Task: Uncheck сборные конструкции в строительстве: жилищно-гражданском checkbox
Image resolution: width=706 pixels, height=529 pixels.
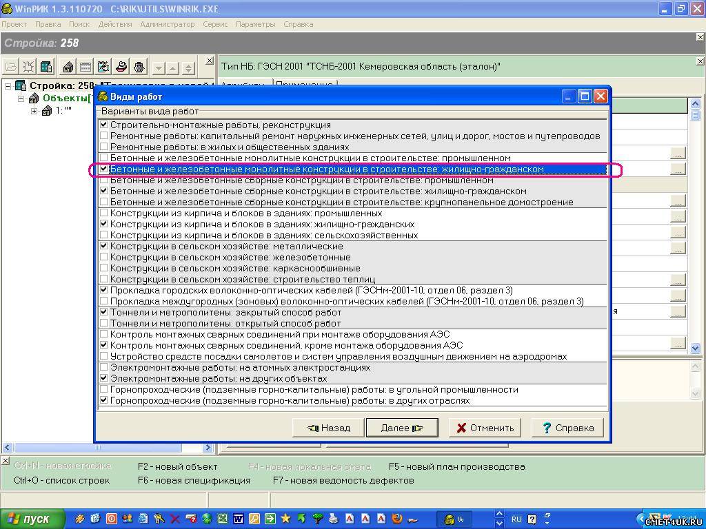Action: coord(104,191)
